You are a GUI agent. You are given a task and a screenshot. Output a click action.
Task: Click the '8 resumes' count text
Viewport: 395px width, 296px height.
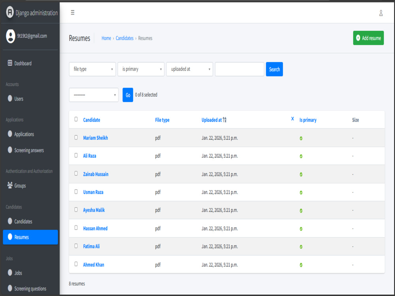(77, 284)
